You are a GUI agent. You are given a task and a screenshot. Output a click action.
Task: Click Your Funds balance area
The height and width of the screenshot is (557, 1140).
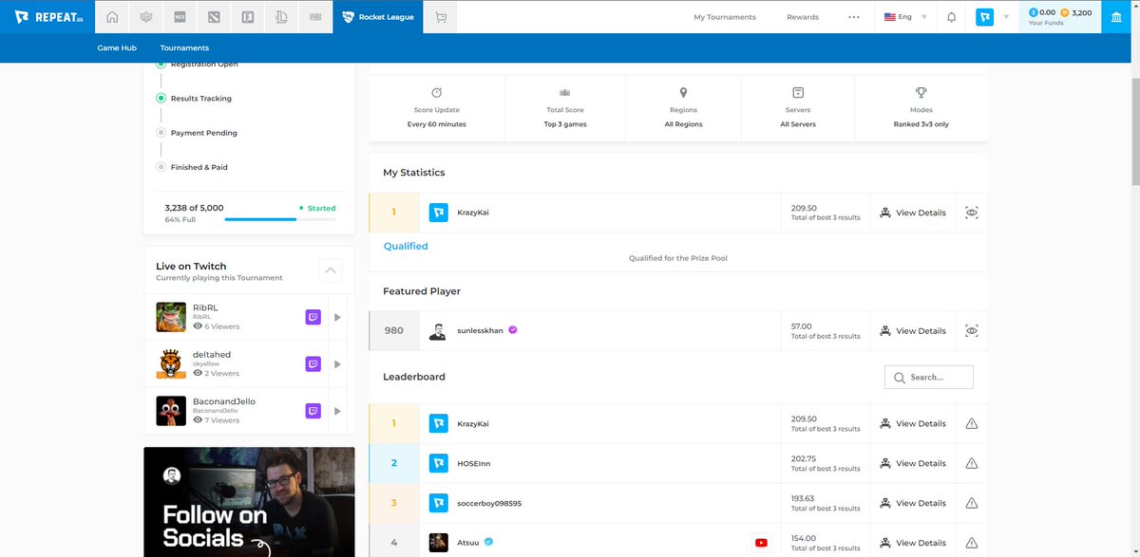(1060, 17)
